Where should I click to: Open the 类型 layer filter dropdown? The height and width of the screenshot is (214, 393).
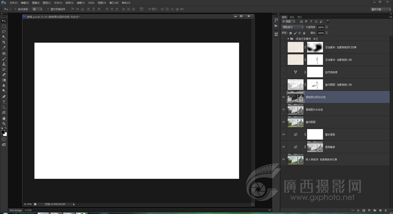pyautogui.click(x=289, y=21)
